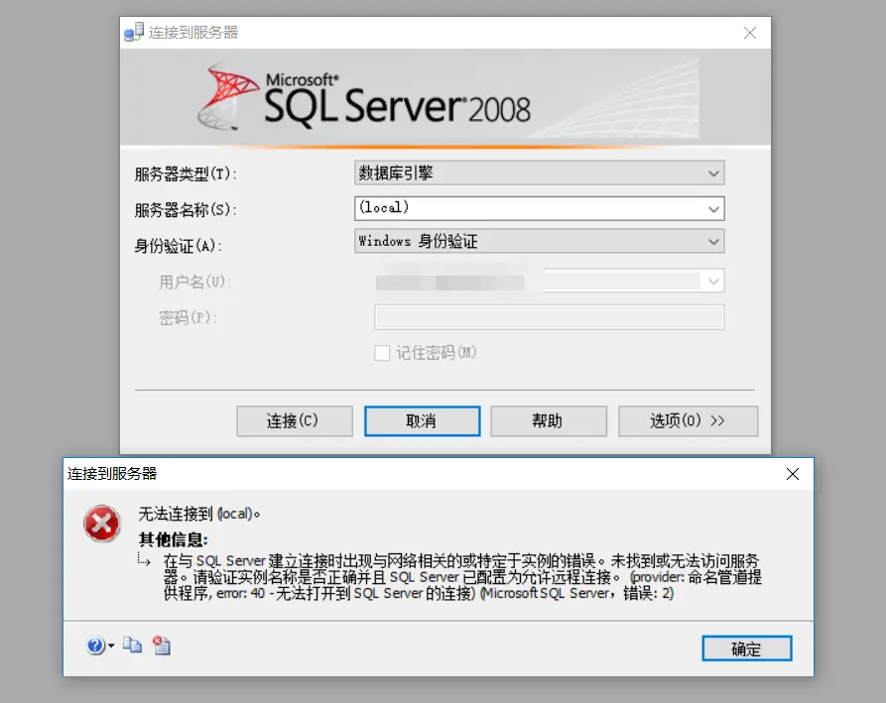886x703 pixels.
Task: Open the 服务器名称 dropdown arrow
Action: click(x=713, y=209)
